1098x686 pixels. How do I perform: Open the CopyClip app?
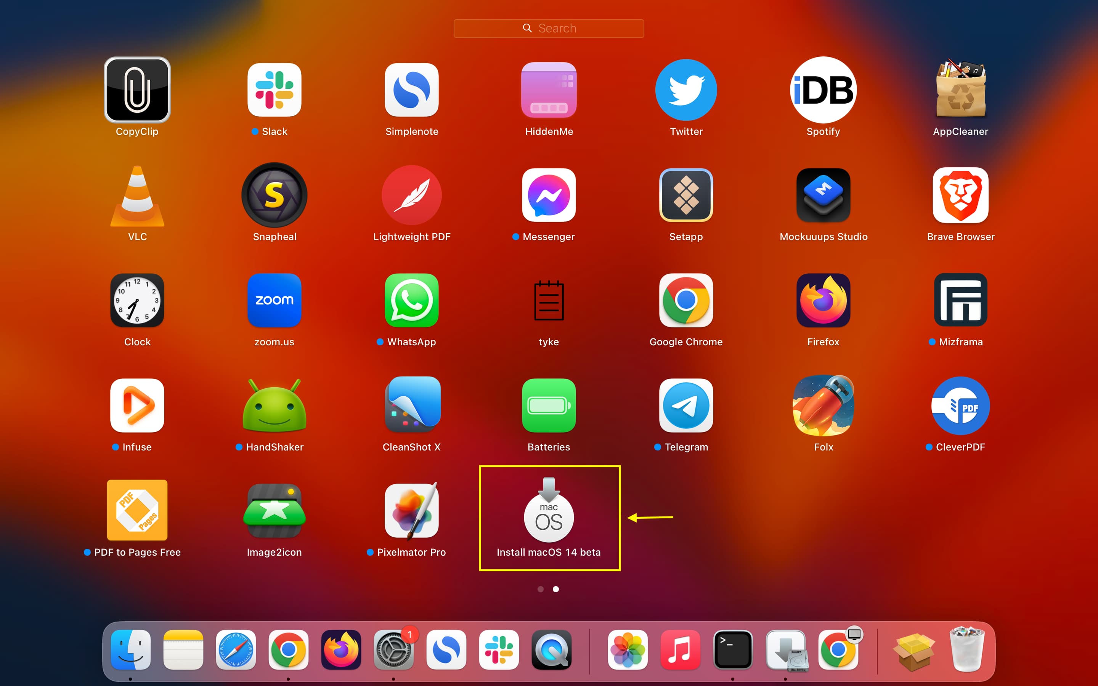point(137,90)
